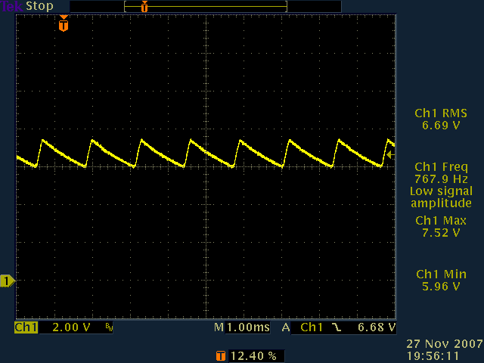Viewport: 484px width, 363px height.
Task: Click the trigger marker in record view bar
Action: click(x=144, y=7)
